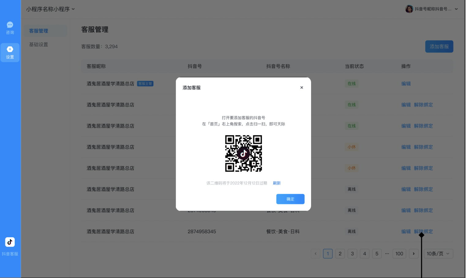
Task: Click 编辑 in the 客服主管 row
Action: [x=406, y=84]
